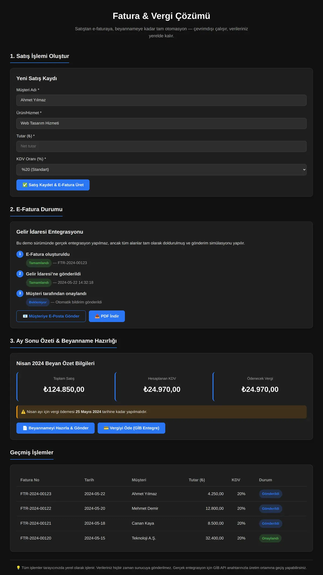Click the Müşteri Adı input field
The height and width of the screenshot is (575, 323).
click(x=161, y=100)
